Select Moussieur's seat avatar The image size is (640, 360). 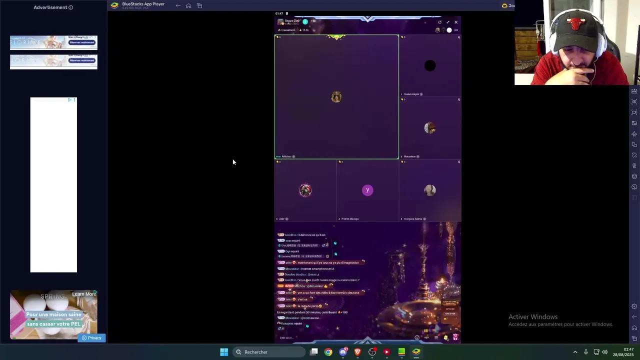tap(430, 128)
